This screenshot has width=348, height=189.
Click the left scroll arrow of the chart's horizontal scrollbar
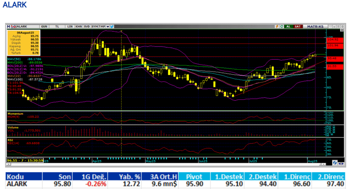8,164
